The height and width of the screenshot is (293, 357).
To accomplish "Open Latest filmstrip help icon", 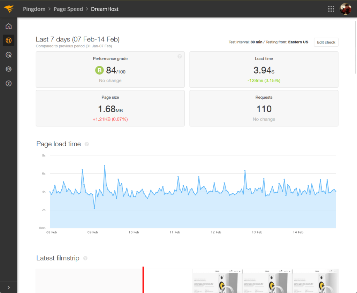I will (x=85, y=258).
